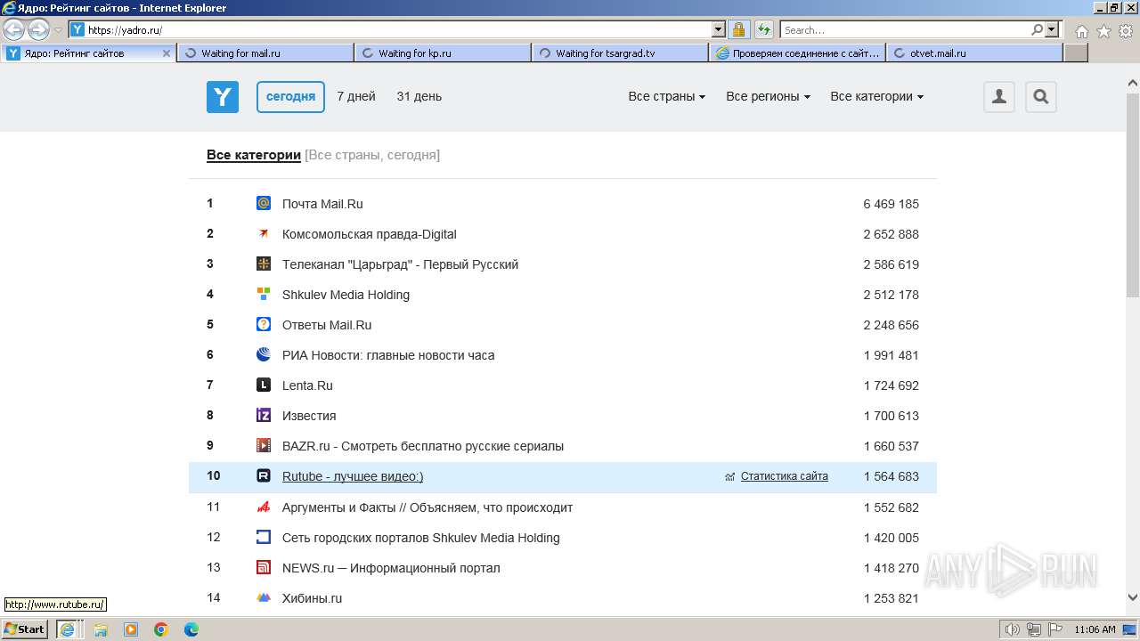Open the browser Home icon

(x=1081, y=30)
